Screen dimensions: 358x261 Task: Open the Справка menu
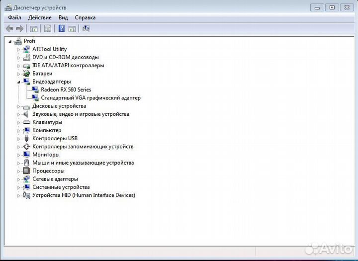[85, 17]
